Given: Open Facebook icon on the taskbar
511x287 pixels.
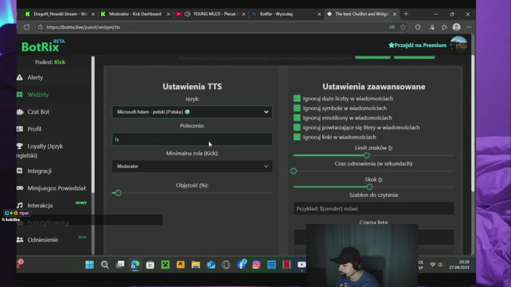Looking at the screenshot, I should click(242, 265).
